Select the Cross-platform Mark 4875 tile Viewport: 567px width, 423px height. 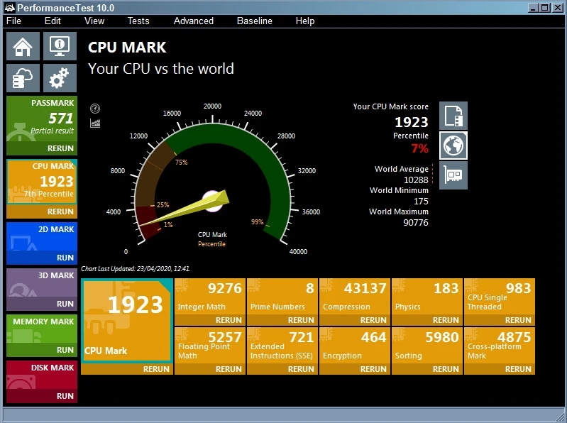pyautogui.click(x=500, y=346)
